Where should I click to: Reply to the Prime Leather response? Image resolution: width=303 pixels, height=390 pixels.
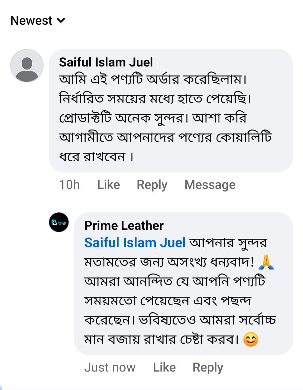[208, 368]
